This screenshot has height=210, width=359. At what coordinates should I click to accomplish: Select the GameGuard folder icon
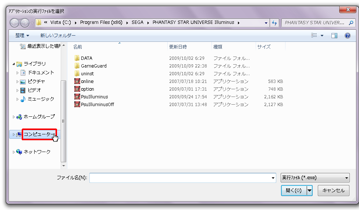click(x=77, y=66)
